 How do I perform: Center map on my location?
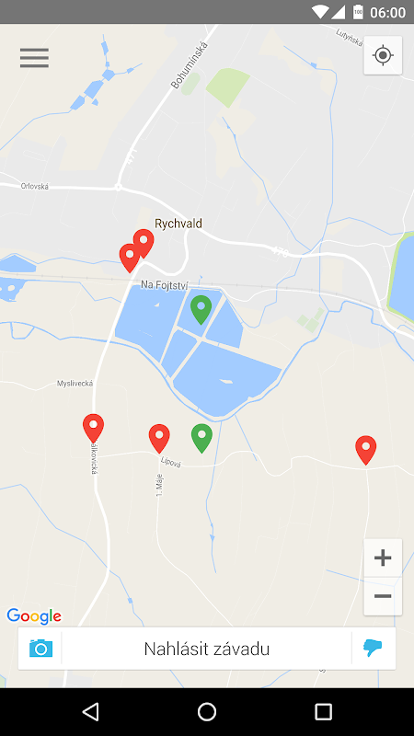(383, 55)
